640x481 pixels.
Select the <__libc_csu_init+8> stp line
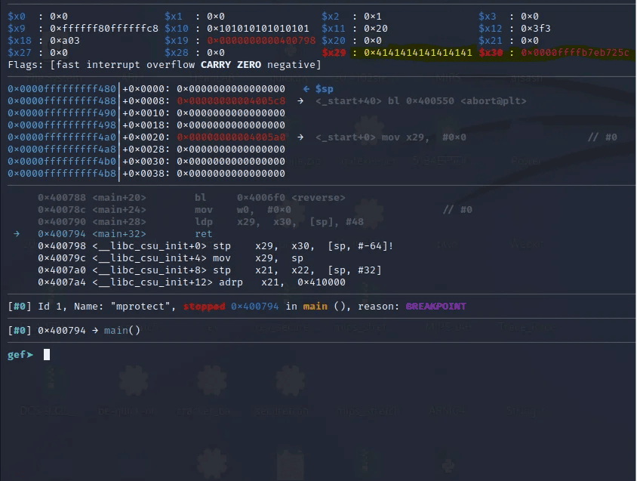tap(209, 270)
